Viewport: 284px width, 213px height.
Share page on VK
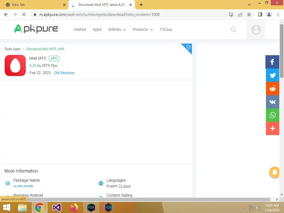[272, 102]
